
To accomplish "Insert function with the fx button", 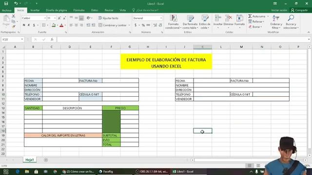I will 52,39.
